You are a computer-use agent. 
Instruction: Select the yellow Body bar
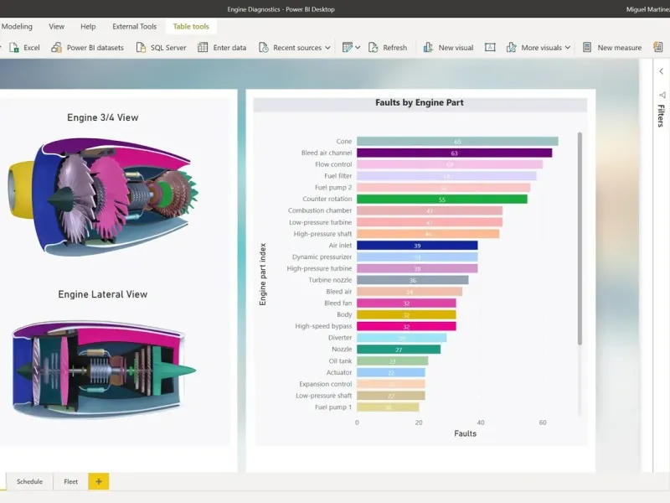click(406, 315)
